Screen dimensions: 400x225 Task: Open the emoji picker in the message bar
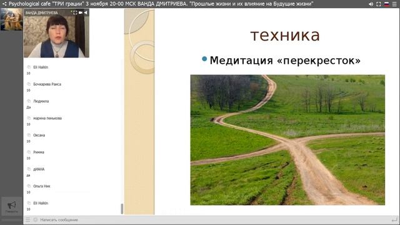pos(36,219)
